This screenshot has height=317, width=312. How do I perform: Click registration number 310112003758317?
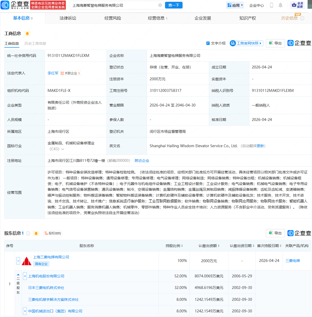[166, 91]
